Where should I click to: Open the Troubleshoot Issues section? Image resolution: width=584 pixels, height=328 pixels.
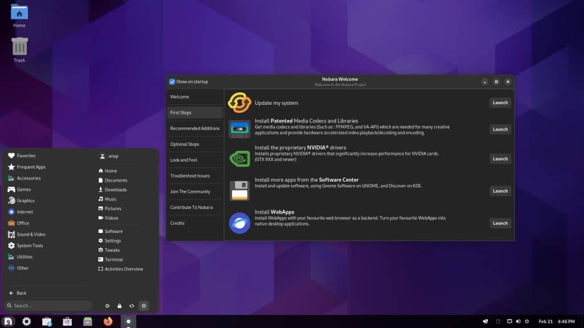194,175
